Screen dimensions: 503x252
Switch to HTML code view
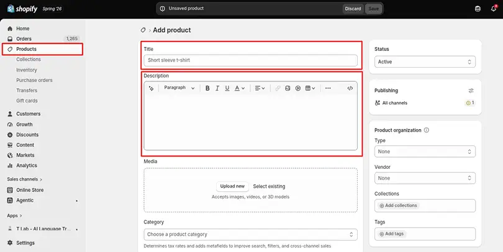(x=350, y=88)
